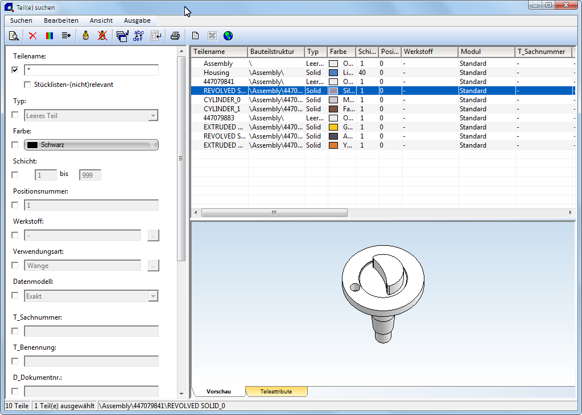The width and height of the screenshot is (582, 415).
Task: Click the RGB color bars icon
Action: [x=49, y=36]
